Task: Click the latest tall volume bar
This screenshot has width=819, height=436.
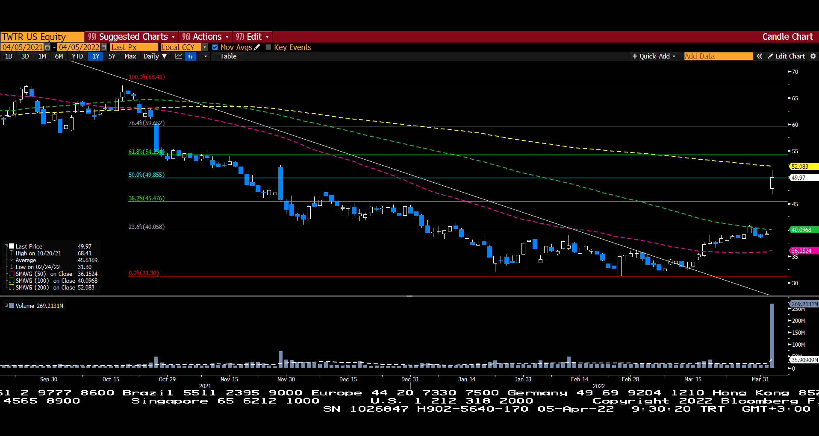Action: point(772,336)
